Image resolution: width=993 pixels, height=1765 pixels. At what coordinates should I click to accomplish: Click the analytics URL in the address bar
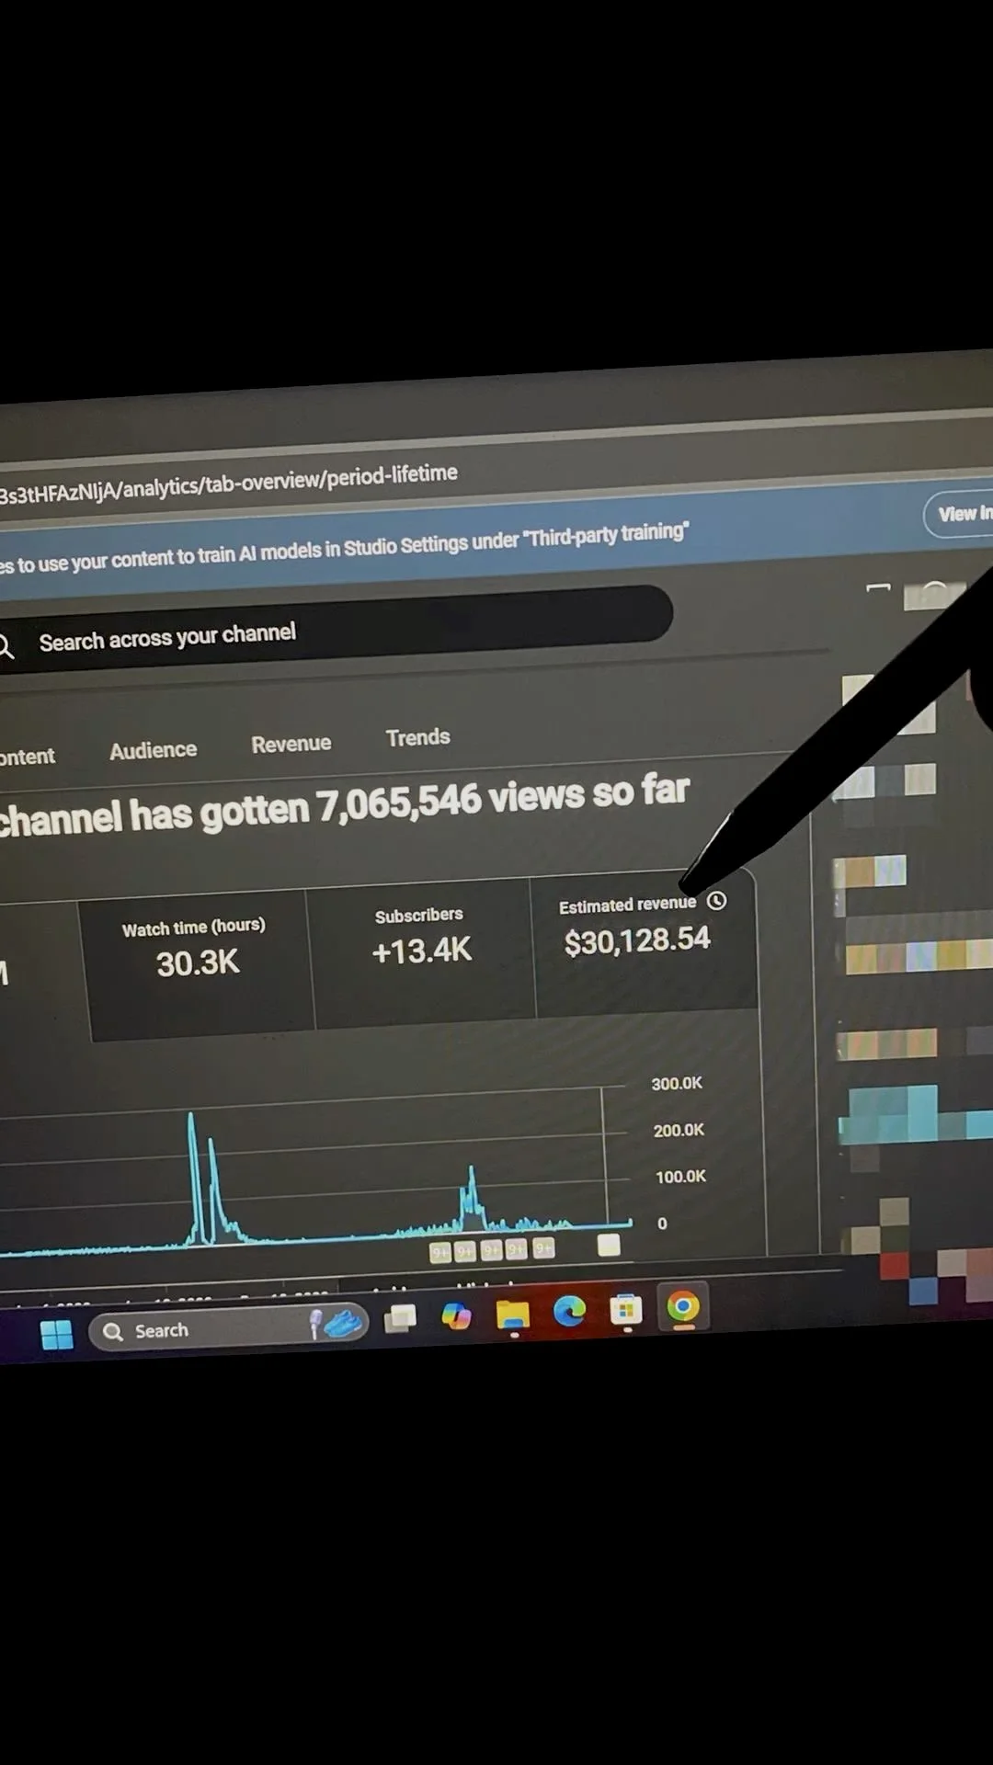coord(228,483)
